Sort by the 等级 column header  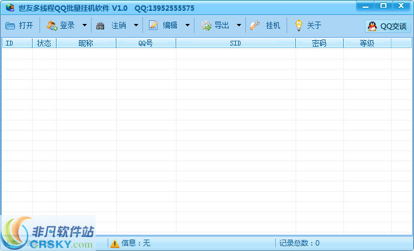tap(367, 43)
